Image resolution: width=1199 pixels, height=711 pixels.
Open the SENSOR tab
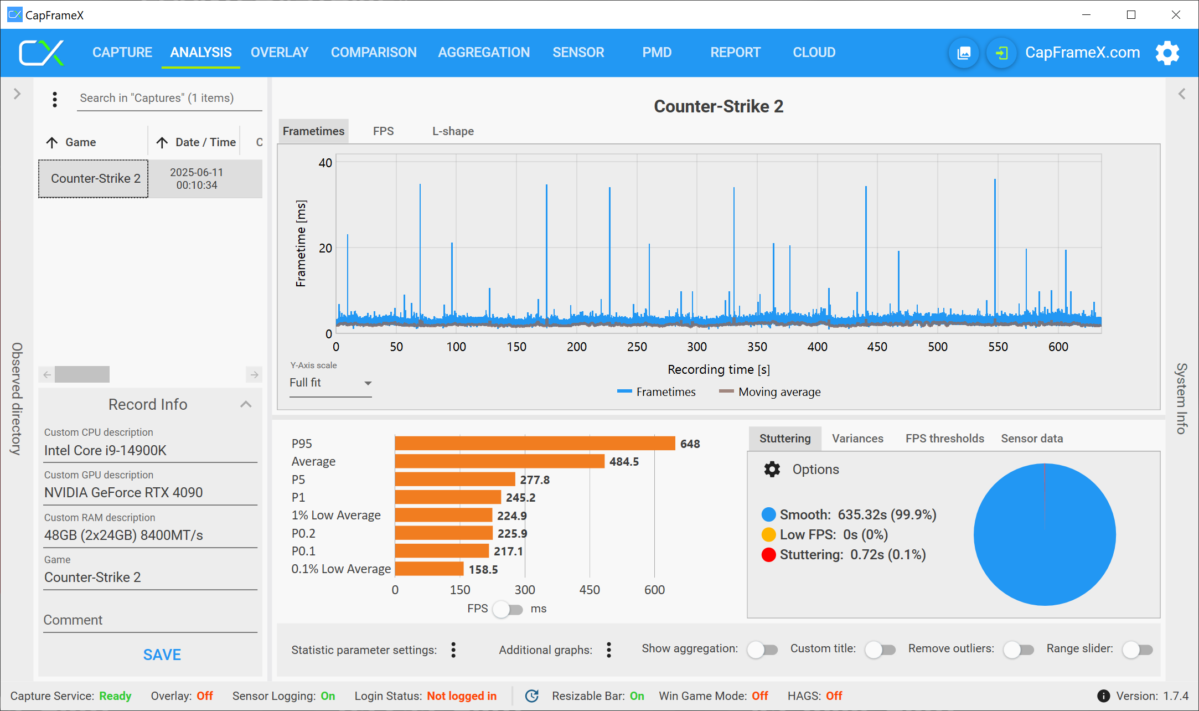click(x=578, y=53)
